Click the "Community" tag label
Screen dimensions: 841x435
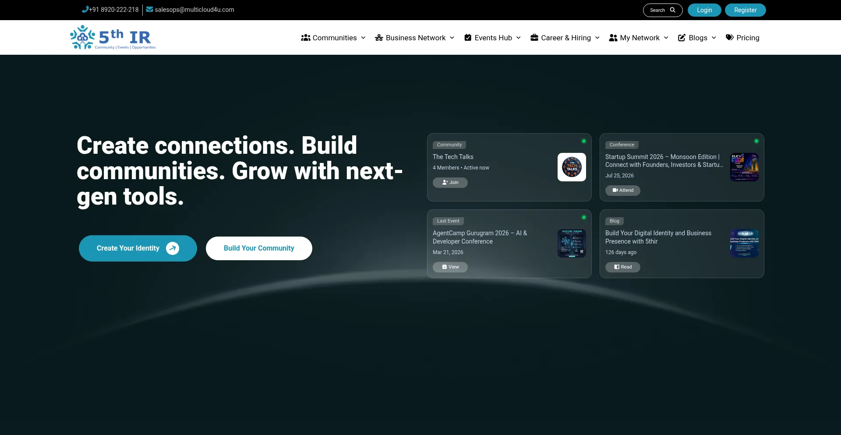[449, 145]
